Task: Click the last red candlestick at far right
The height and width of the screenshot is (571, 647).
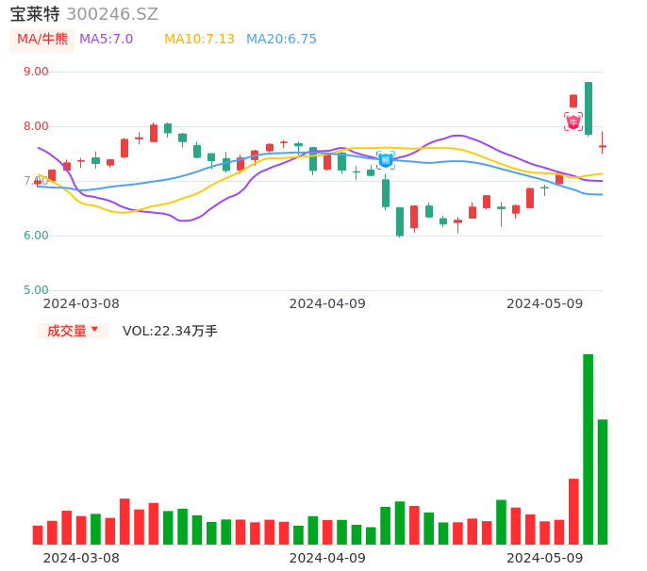Action: pos(603,146)
